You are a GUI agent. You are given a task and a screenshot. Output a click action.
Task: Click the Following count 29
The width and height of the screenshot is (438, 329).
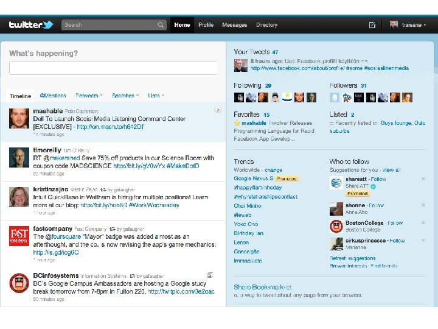[x=268, y=86]
